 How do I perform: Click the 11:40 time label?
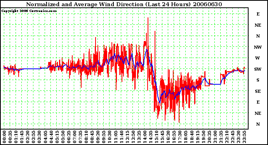click(121, 137)
